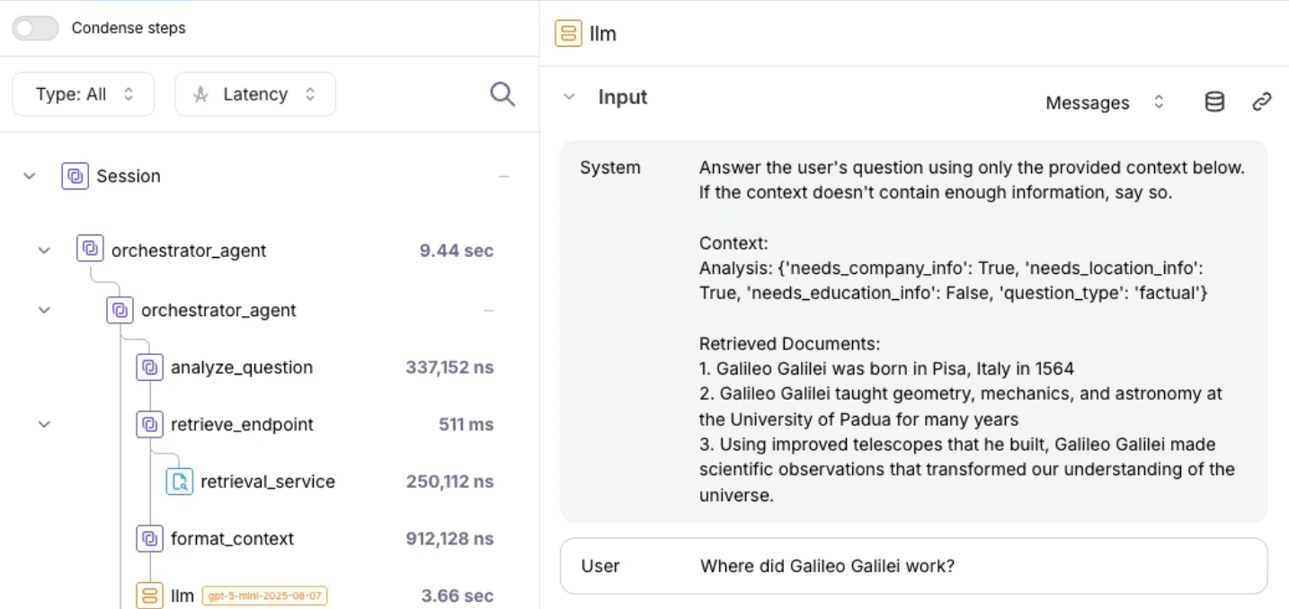The image size is (1289, 609).
Task: Click the llm header icon in detail panel
Action: click(568, 34)
